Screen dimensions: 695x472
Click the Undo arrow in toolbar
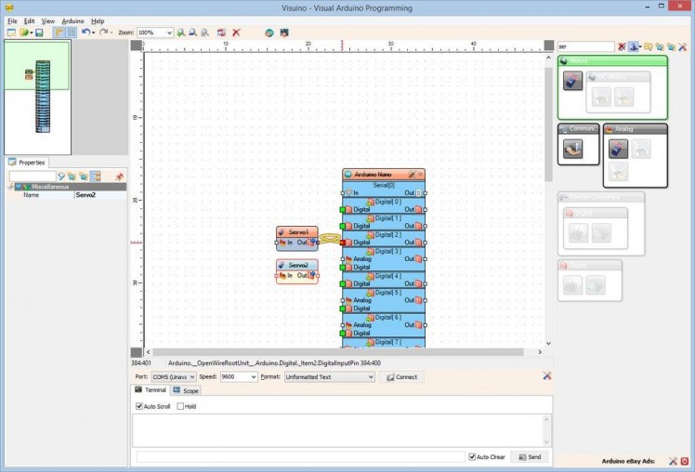(85, 33)
